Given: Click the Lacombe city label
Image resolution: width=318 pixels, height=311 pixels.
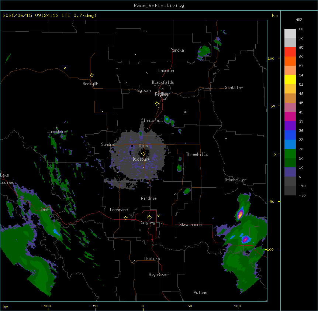Looking at the screenshot, I should [x=166, y=71].
